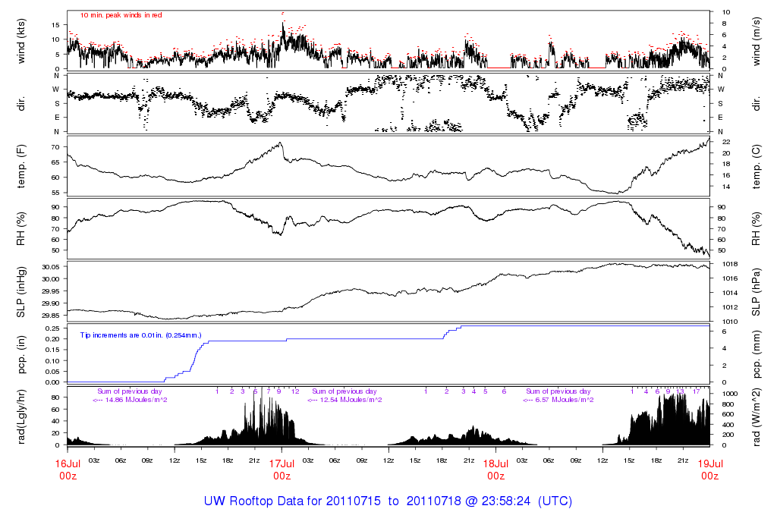Select the red '18Jul' date label
Image resolution: width=777 pixels, height=531 pixels.
tap(496, 464)
